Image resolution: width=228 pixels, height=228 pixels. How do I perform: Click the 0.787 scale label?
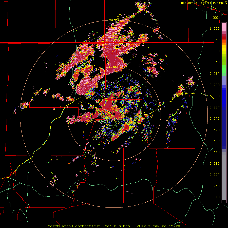pyautogui.click(x=215, y=73)
